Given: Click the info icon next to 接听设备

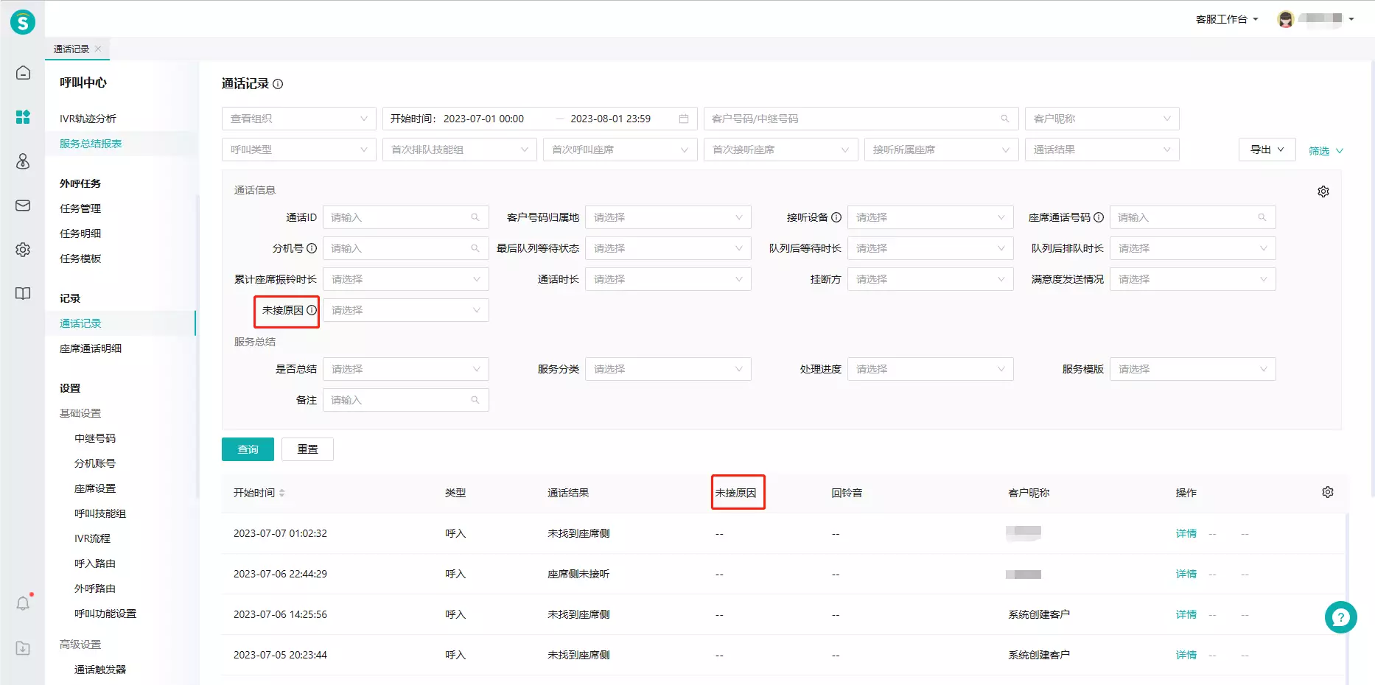Looking at the screenshot, I should (x=836, y=217).
